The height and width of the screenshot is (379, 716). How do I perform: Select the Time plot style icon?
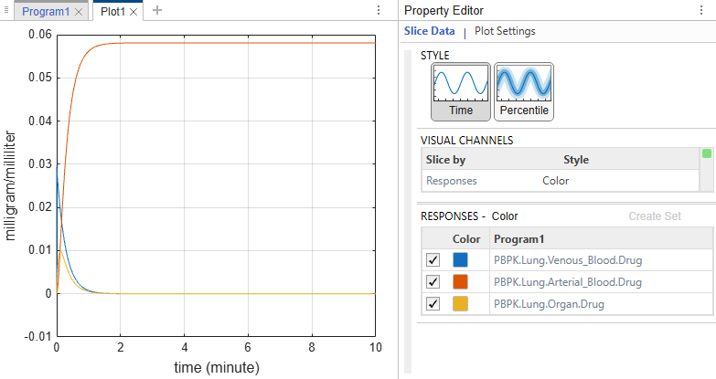(x=460, y=91)
